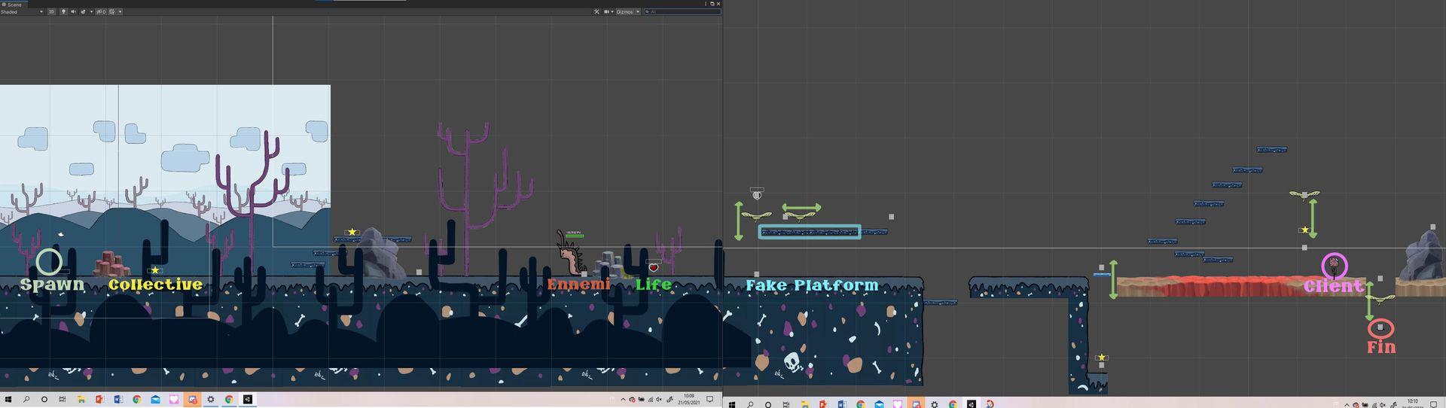
Task: Open component editor tools icon
Action: 596,12
